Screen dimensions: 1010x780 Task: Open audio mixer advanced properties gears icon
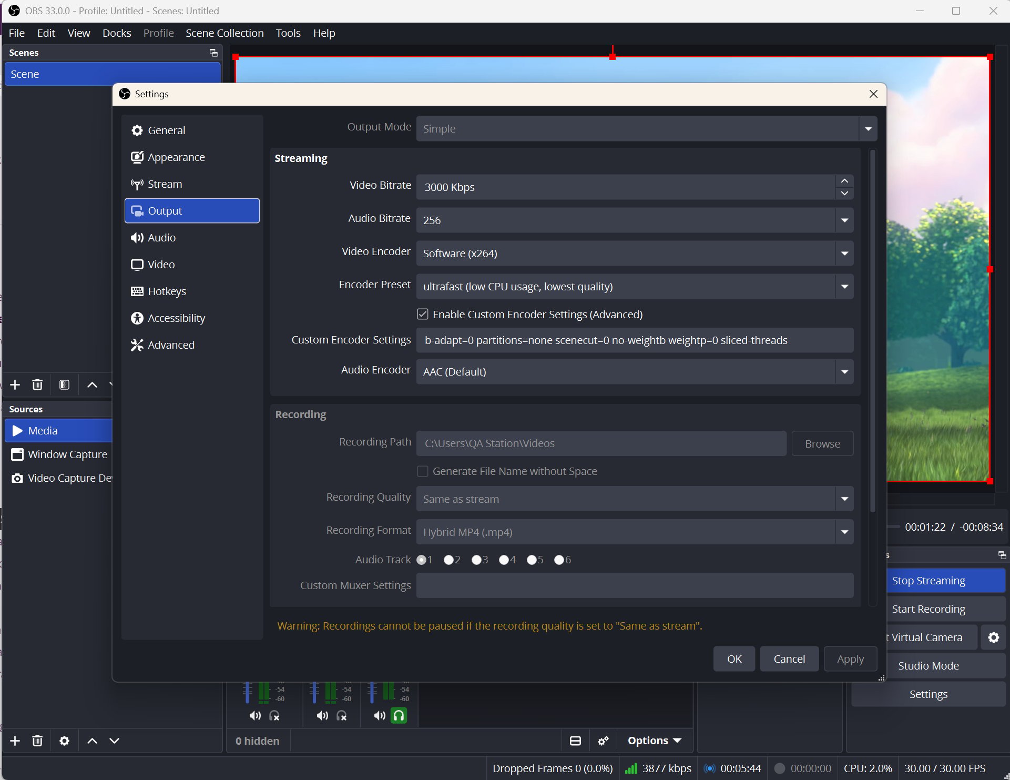[x=603, y=741]
